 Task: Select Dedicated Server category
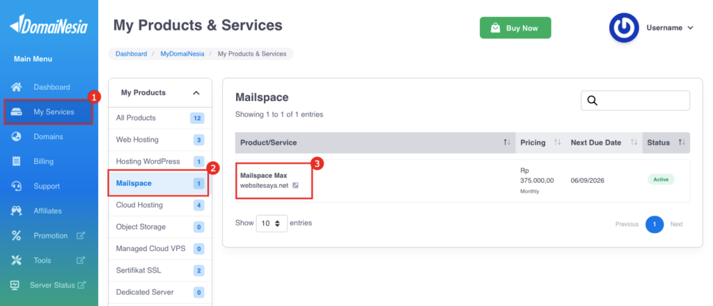click(160, 292)
